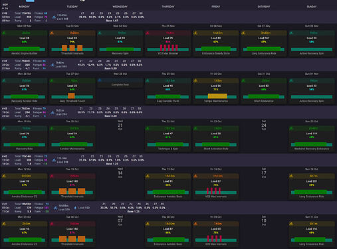Click the empty Wed 07 Oct day cell

click(x=120, y=232)
